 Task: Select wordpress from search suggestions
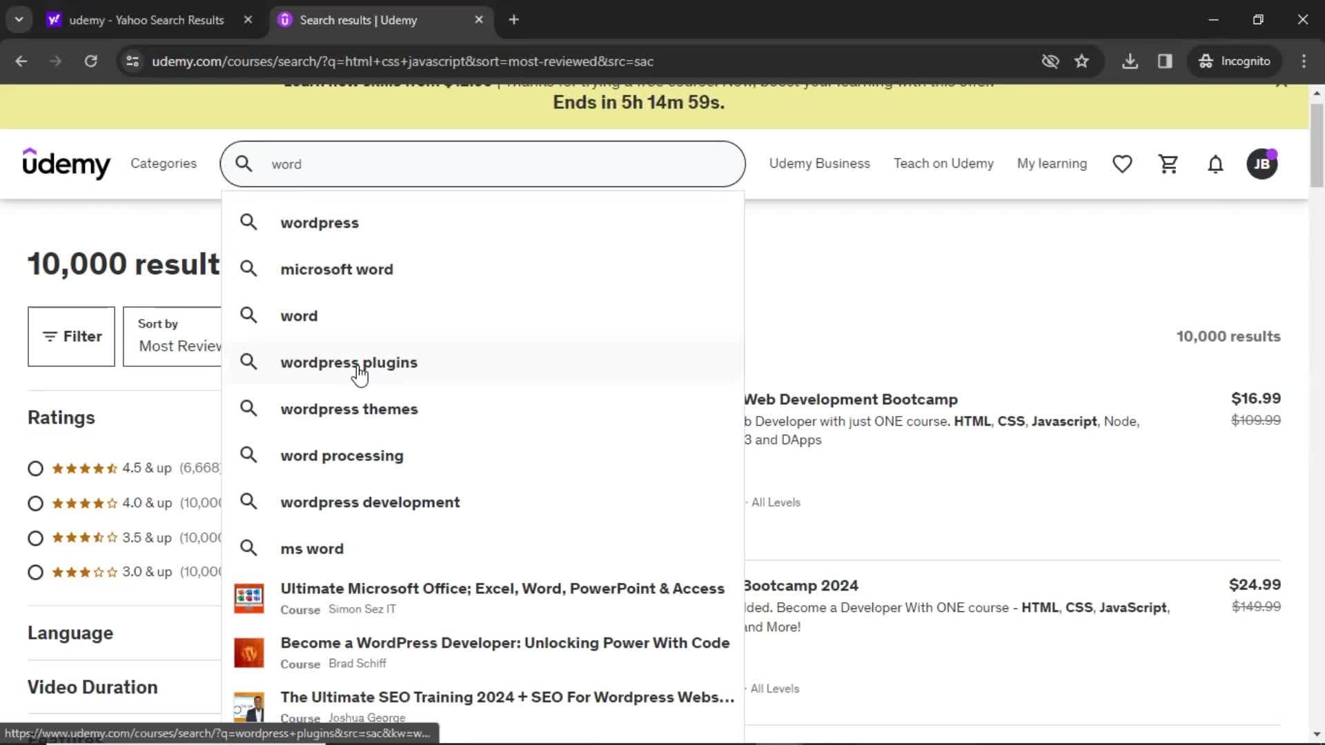click(x=320, y=222)
